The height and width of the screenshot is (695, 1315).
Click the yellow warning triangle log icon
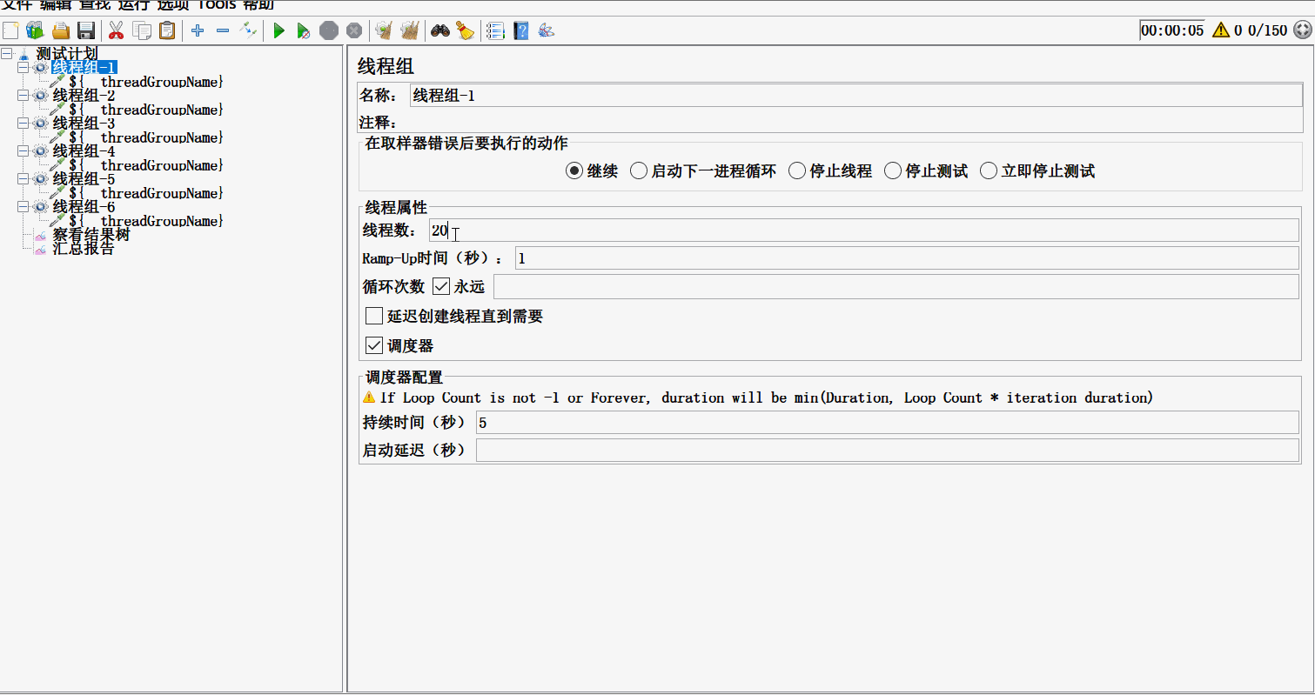point(1221,30)
